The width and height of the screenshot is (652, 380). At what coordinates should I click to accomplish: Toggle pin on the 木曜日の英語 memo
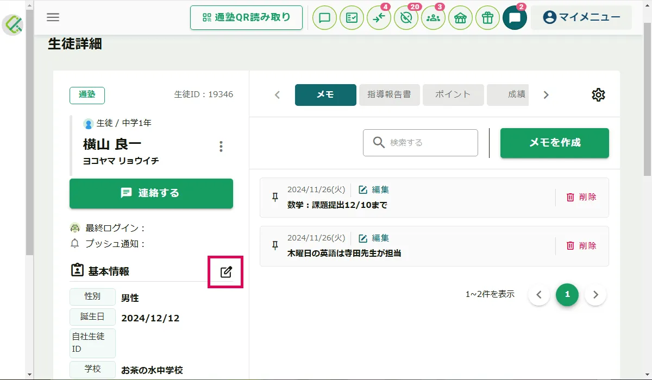tap(275, 245)
